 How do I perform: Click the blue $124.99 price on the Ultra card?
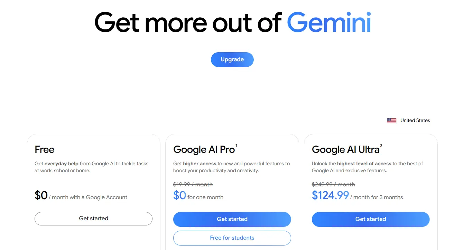coord(330,195)
